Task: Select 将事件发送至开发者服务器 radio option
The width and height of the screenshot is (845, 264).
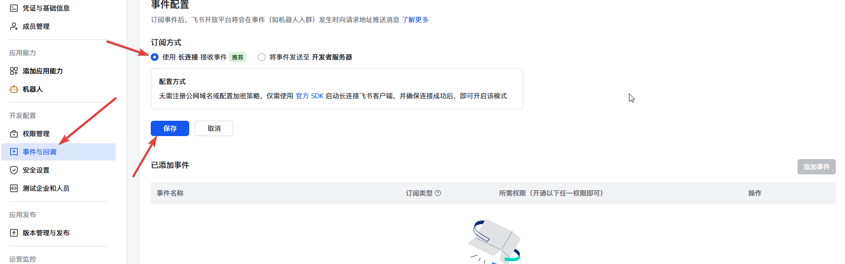Action: pos(262,57)
